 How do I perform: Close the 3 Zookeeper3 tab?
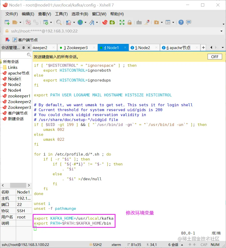click(94, 48)
